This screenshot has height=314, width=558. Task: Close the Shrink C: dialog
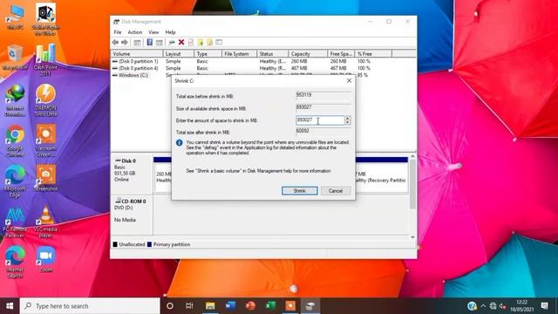pyautogui.click(x=349, y=81)
